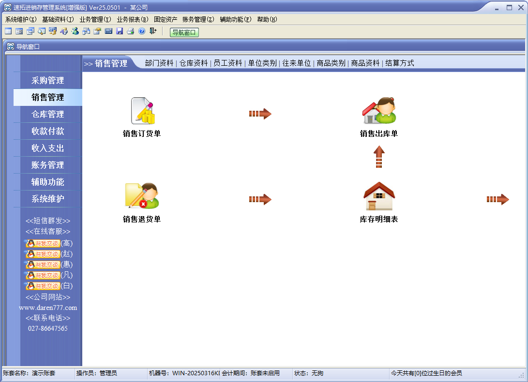
Task: Open the 账务管理(Z) menu
Action: point(198,19)
